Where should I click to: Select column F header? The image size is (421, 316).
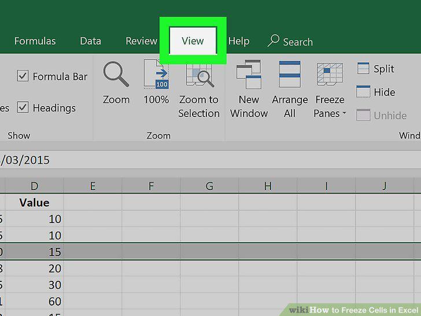tap(151, 186)
